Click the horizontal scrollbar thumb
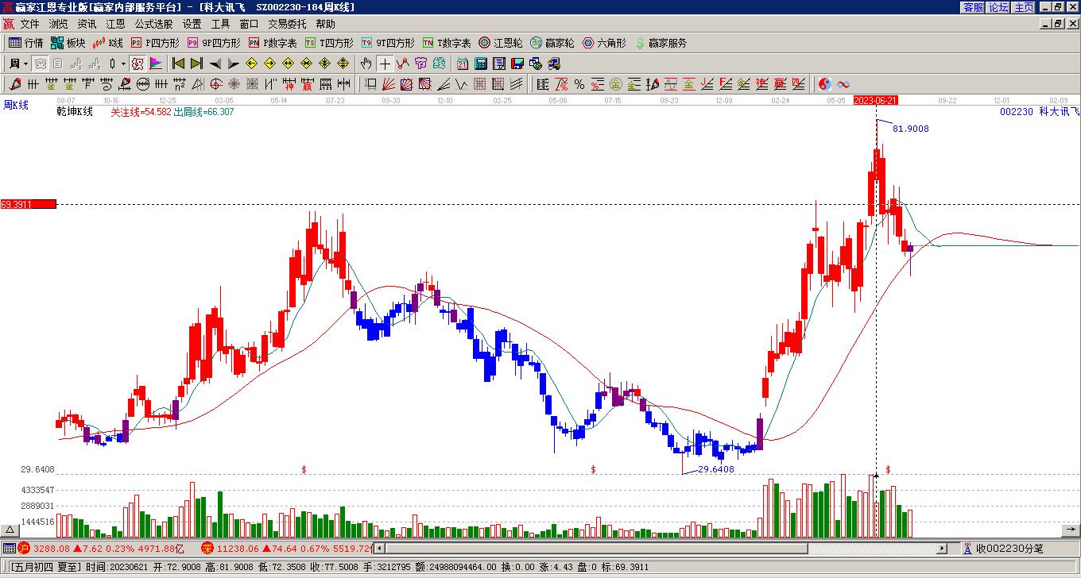The height and width of the screenshot is (578, 1081). [x=596, y=548]
